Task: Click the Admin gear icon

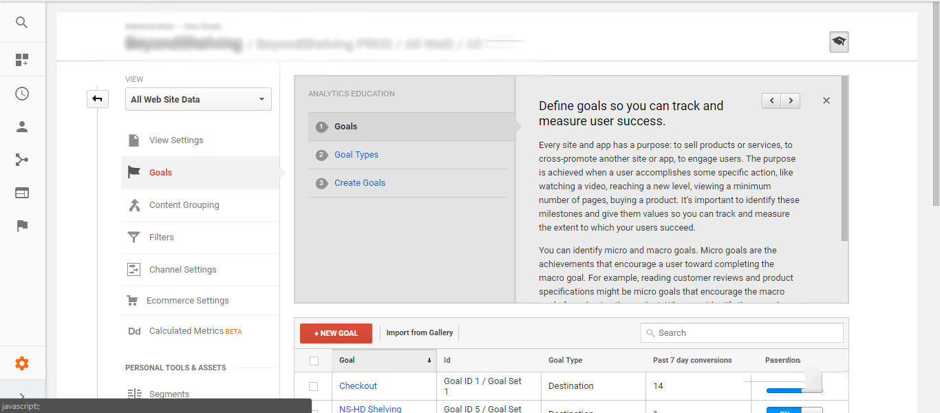Action: coord(22,363)
